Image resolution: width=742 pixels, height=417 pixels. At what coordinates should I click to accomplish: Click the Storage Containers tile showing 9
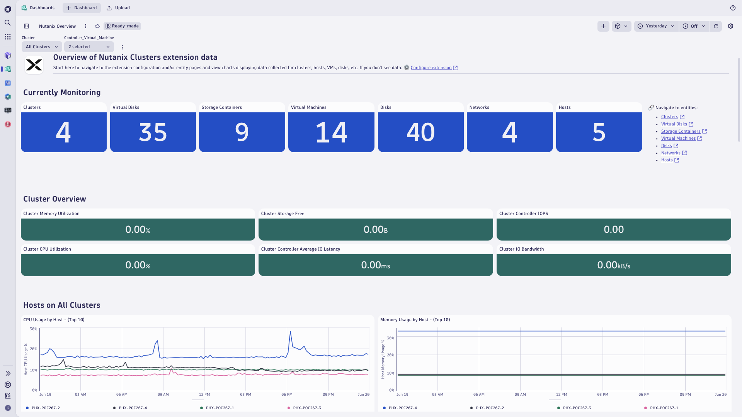(242, 132)
